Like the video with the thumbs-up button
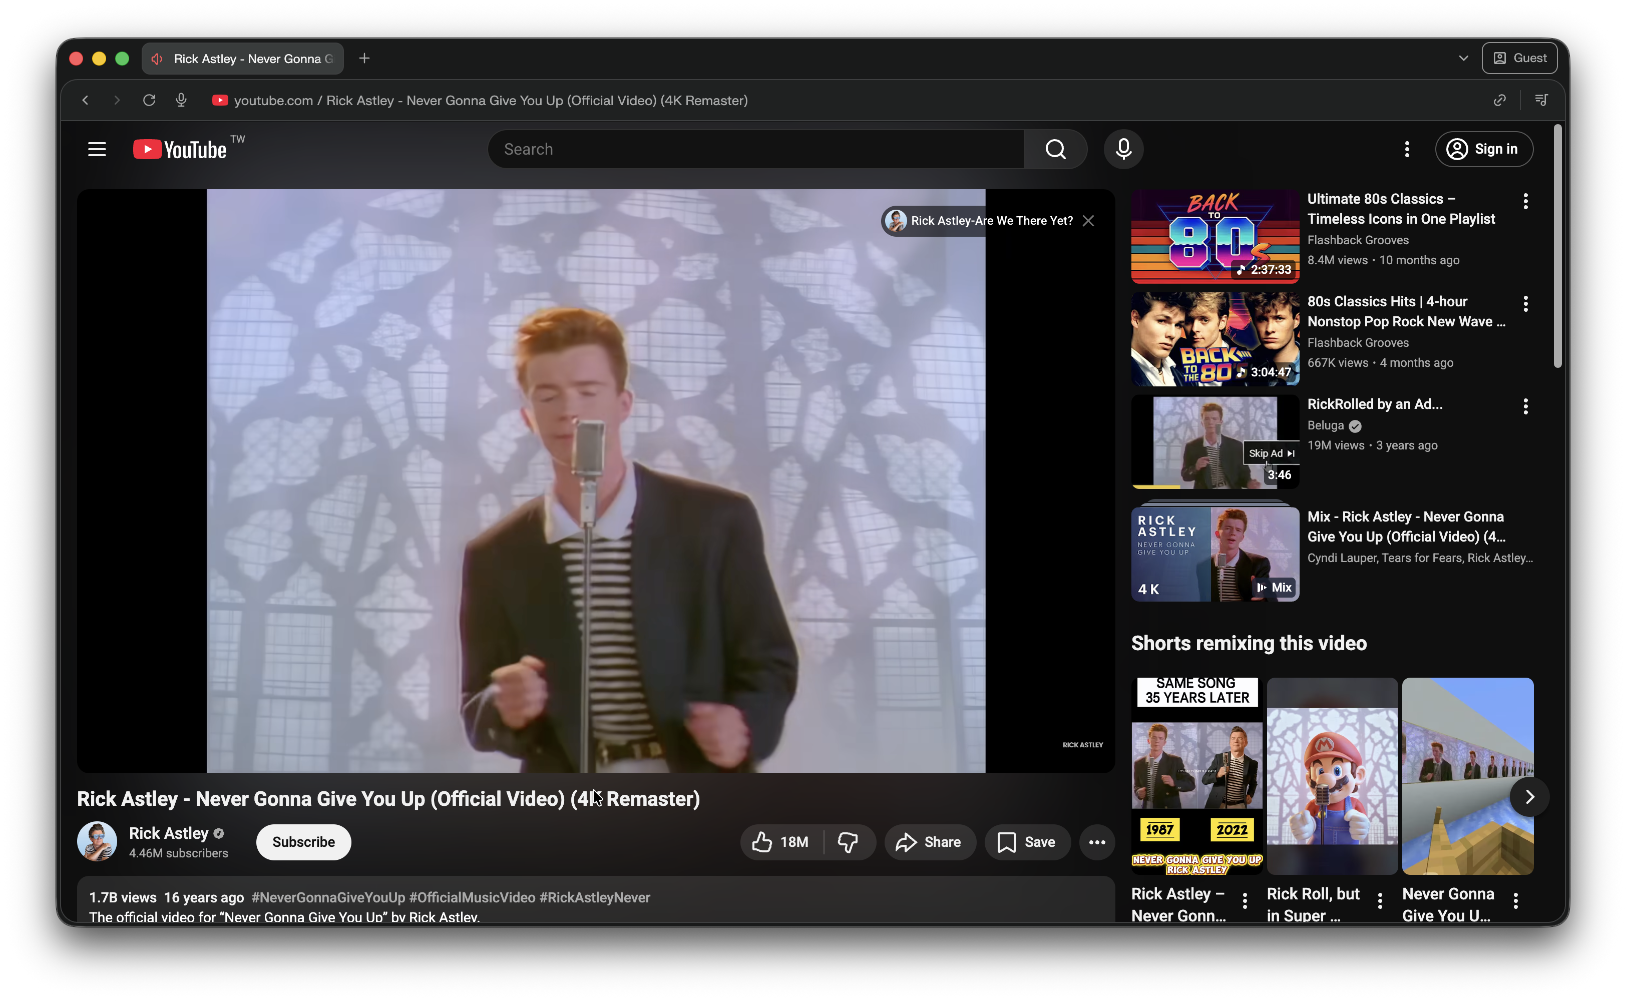This screenshot has height=1001, width=1626. (781, 841)
